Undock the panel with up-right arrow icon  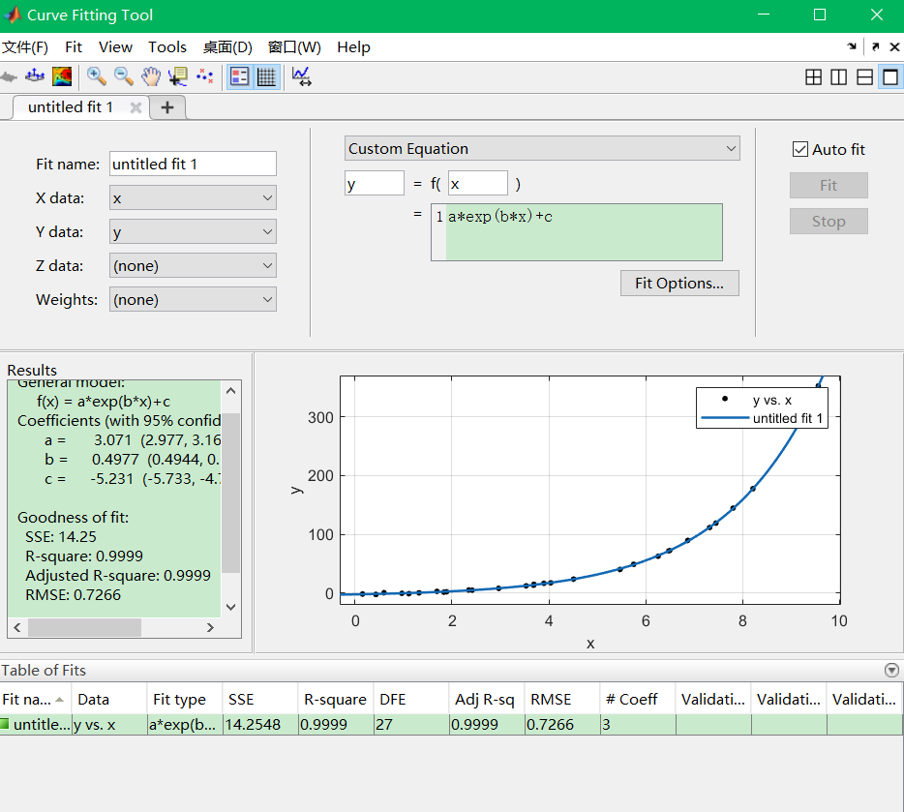(876, 46)
